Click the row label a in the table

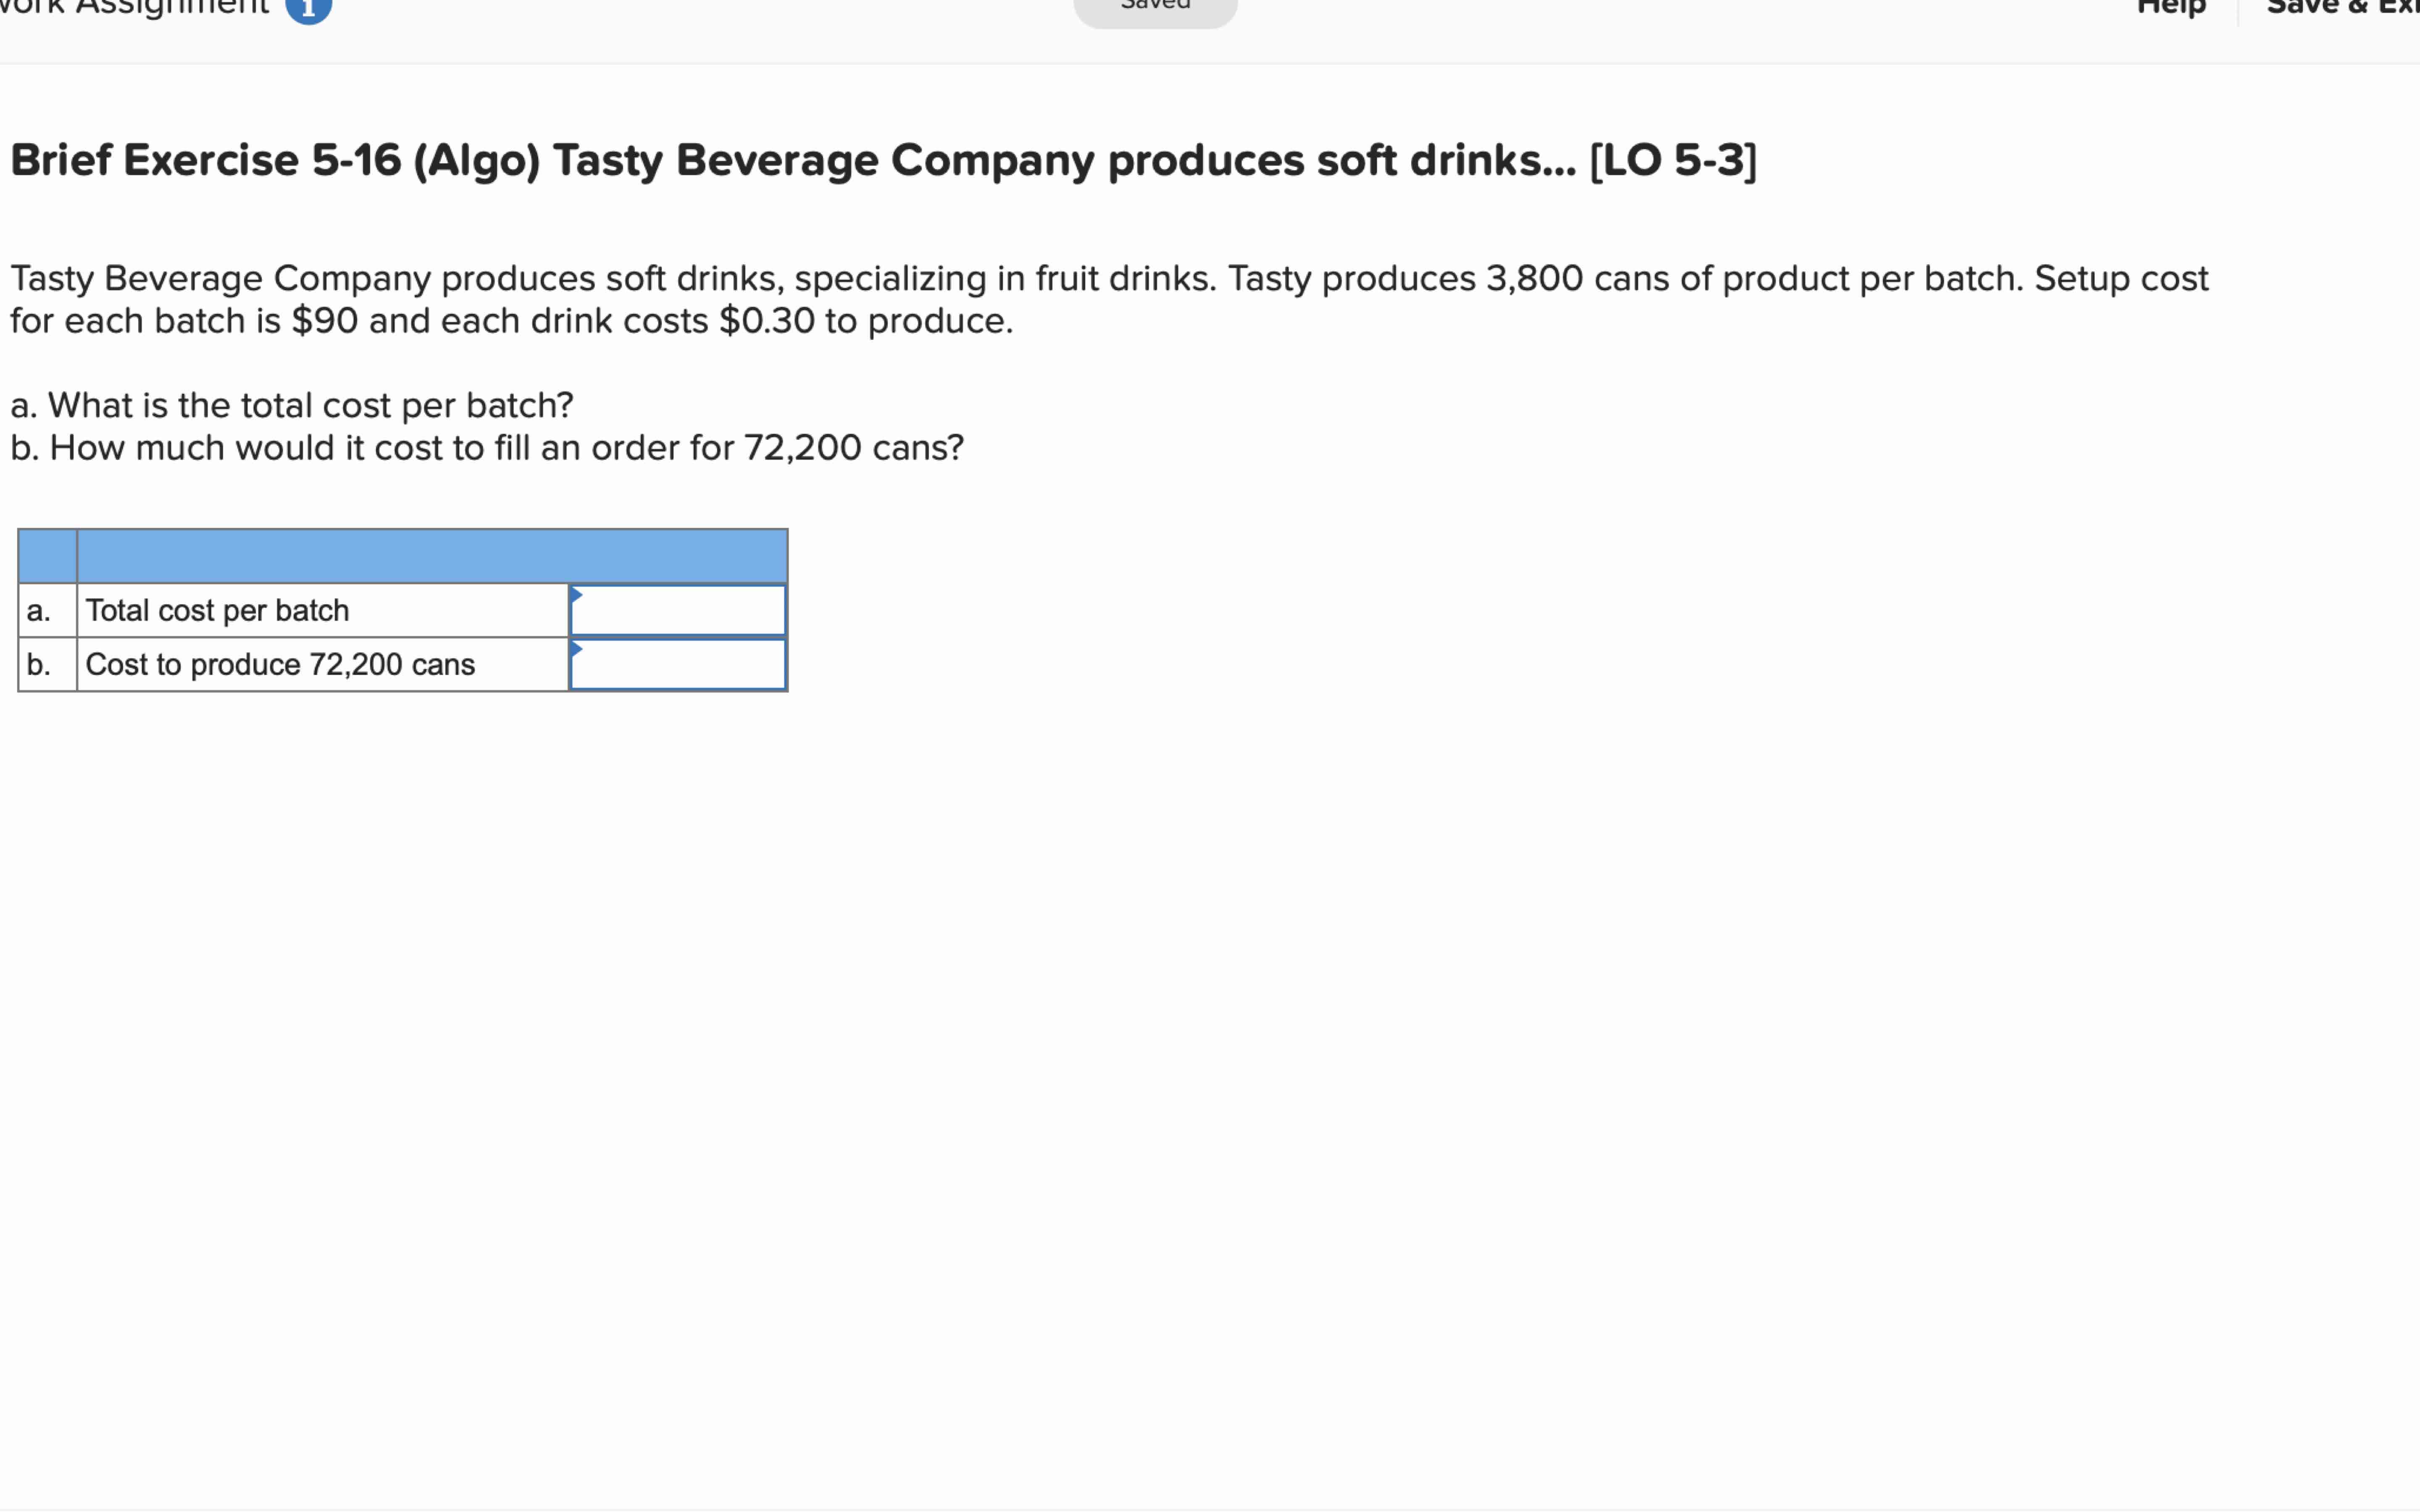coord(40,610)
